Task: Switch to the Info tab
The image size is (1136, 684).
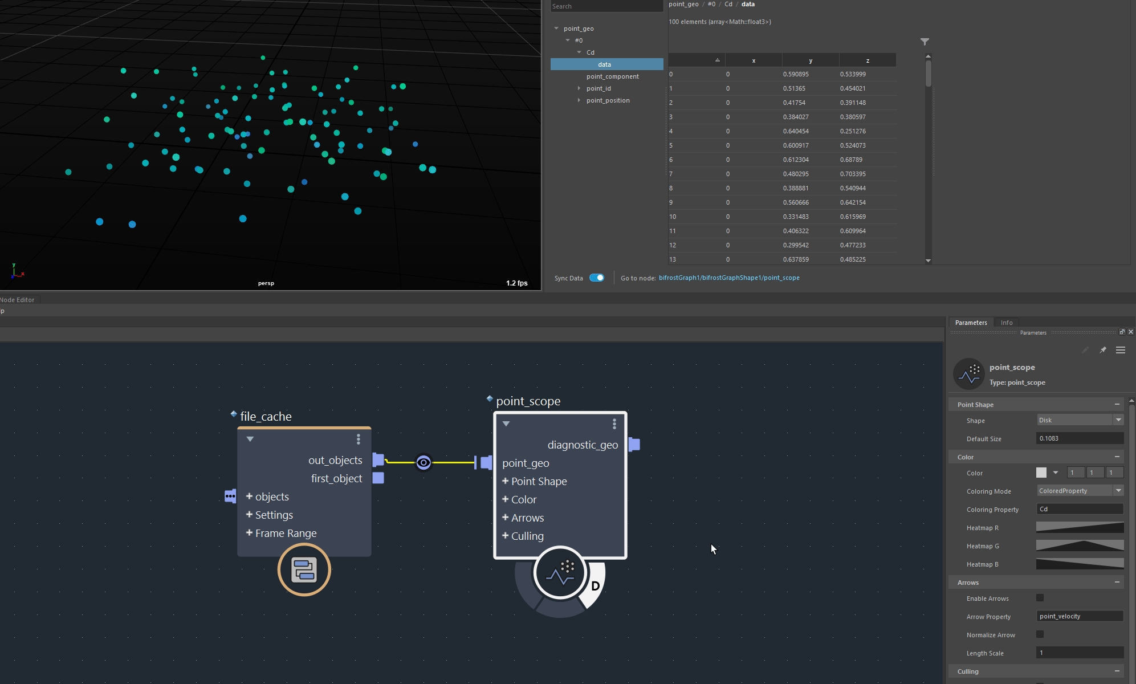Action: (1007, 323)
